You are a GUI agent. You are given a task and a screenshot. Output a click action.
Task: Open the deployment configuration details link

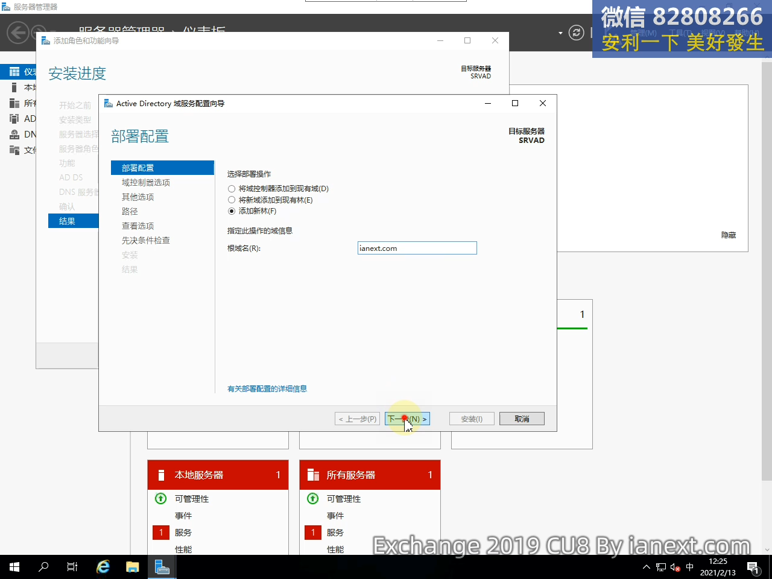(x=267, y=389)
